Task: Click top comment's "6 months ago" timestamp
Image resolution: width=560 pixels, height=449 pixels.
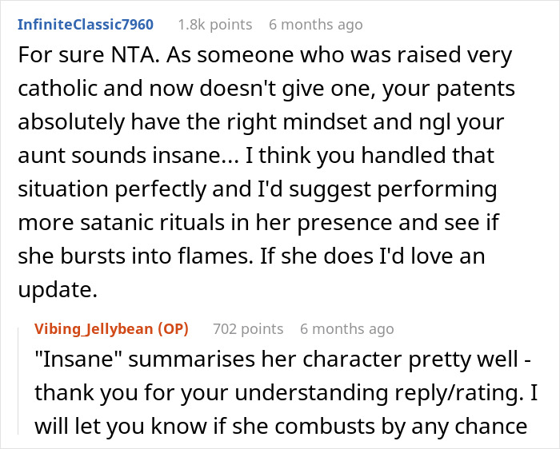Action: tap(315, 25)
